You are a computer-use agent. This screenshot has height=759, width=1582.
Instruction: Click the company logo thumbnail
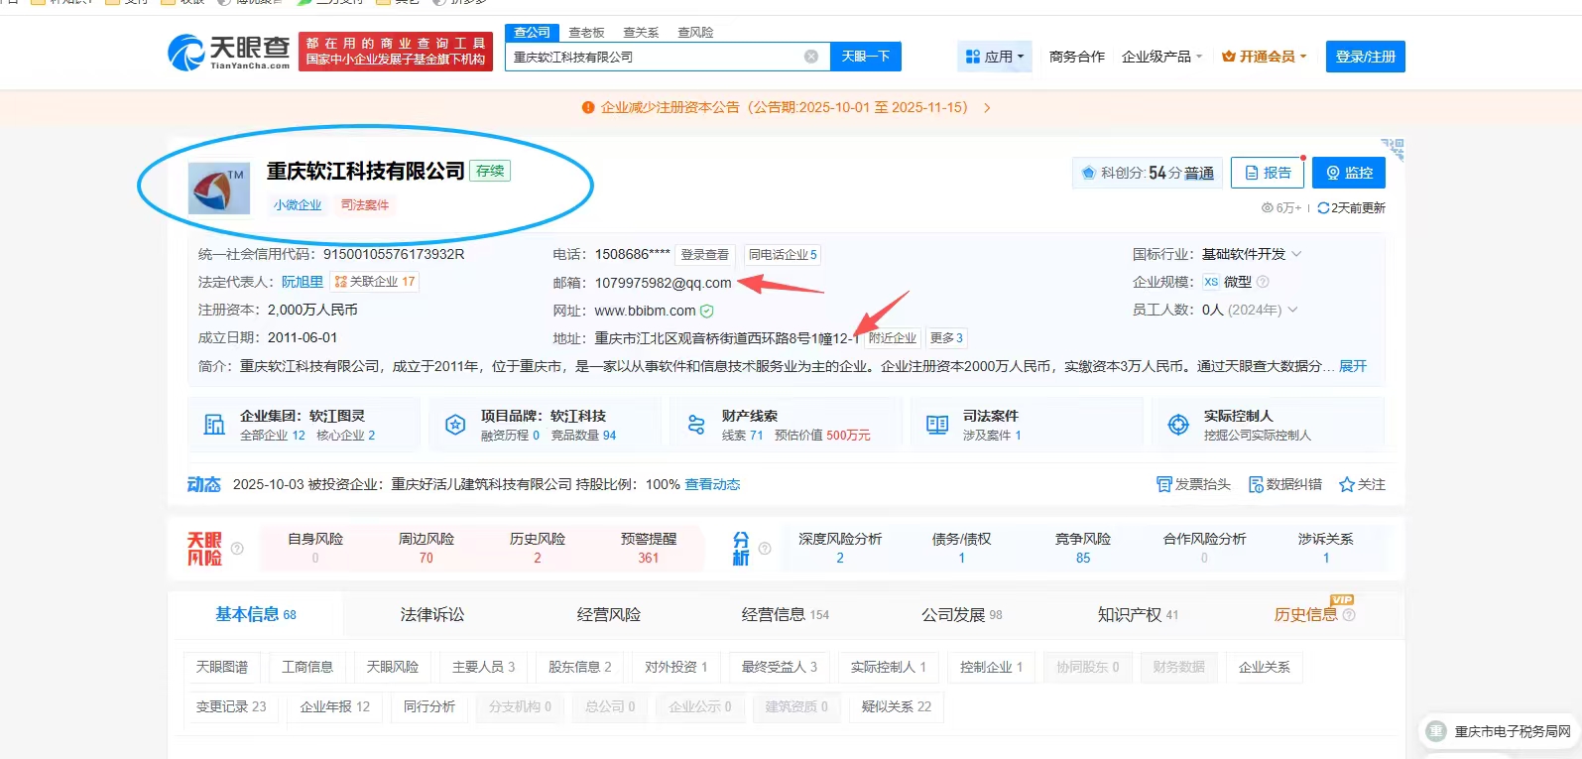tap(219, 189)
